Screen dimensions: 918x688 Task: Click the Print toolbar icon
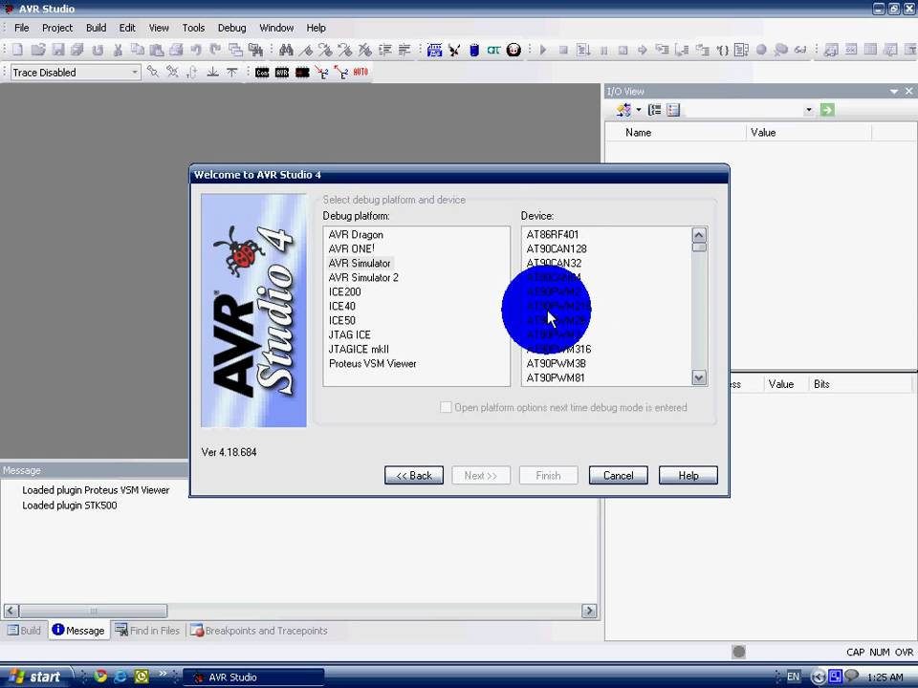176,50
